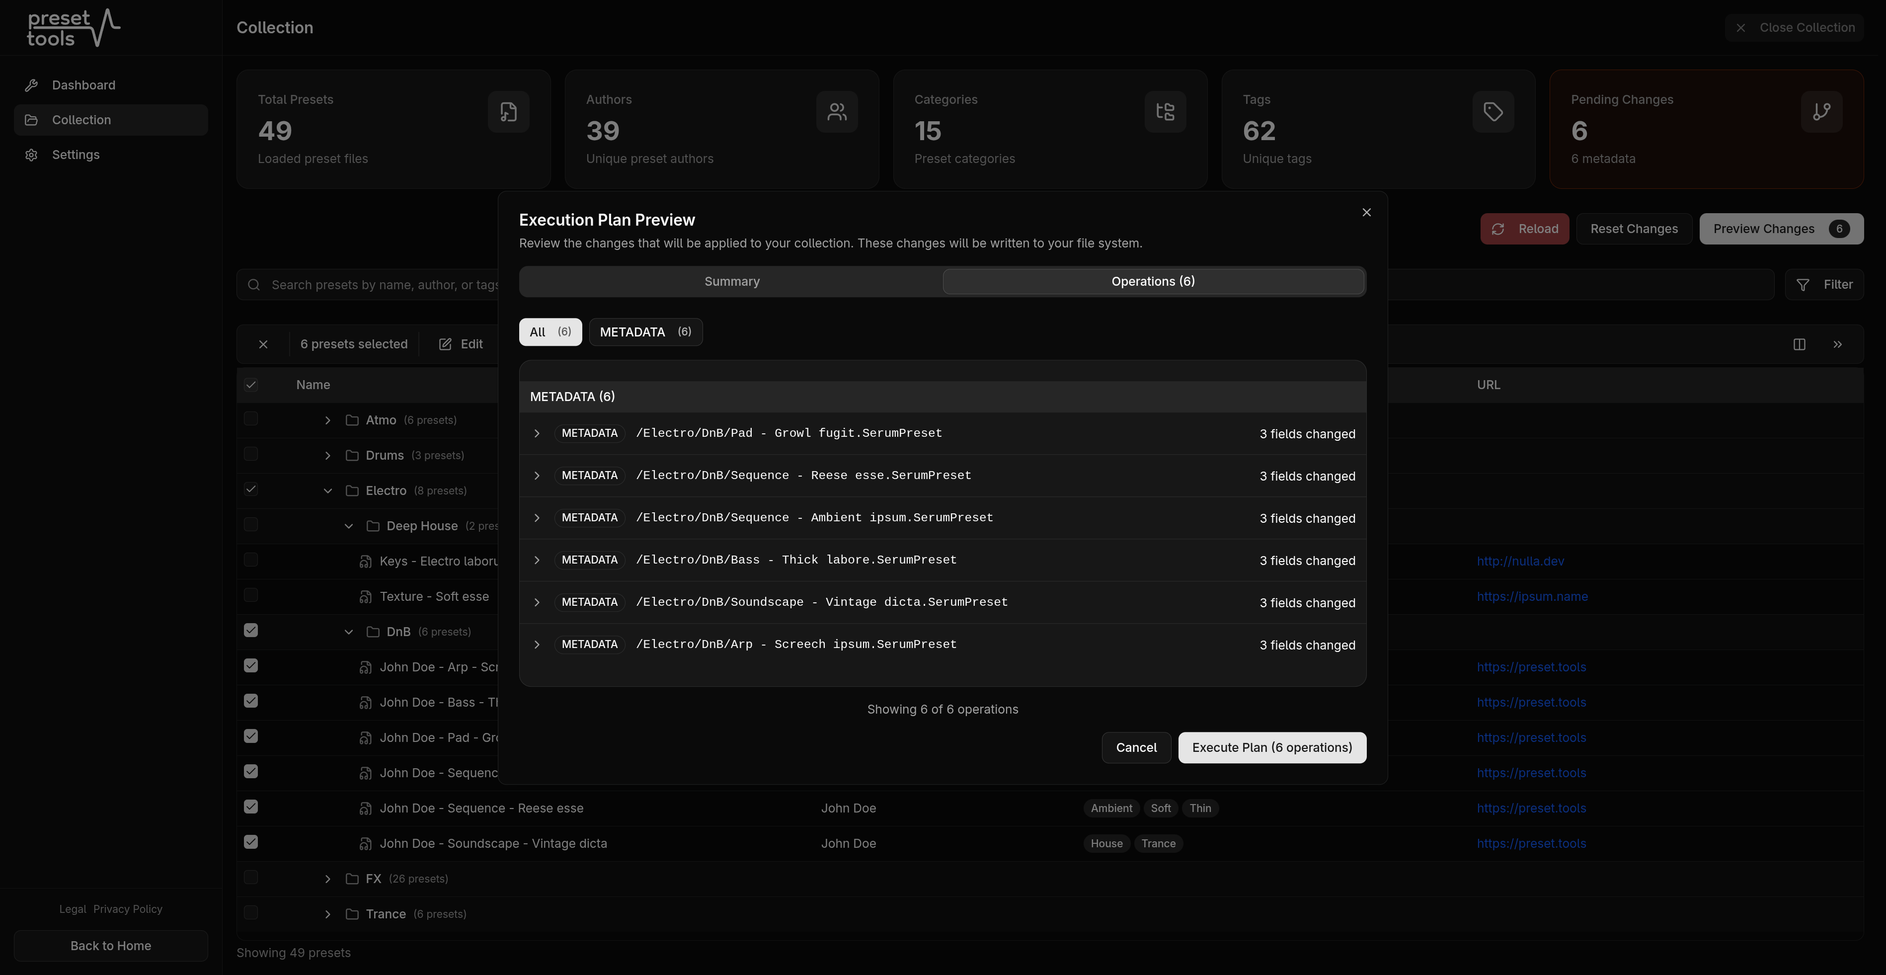Check the Atmo folder checkbox

tap(251, 419)
